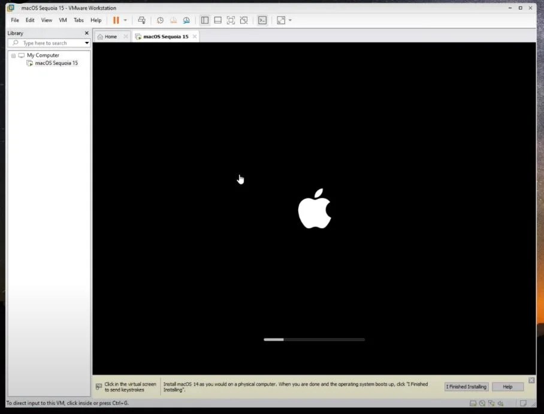
Task: Toggle the thumbnail bar view icon
Action: point(218,20)
